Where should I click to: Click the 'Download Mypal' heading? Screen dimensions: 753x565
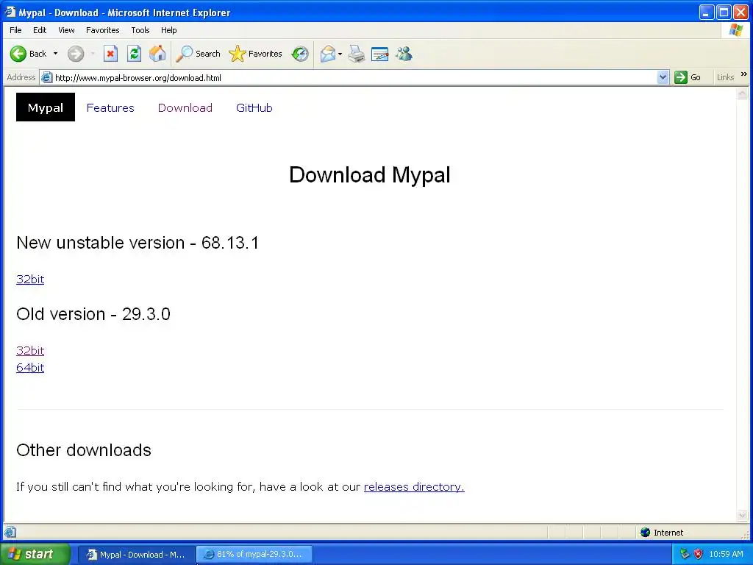(370, 174)
